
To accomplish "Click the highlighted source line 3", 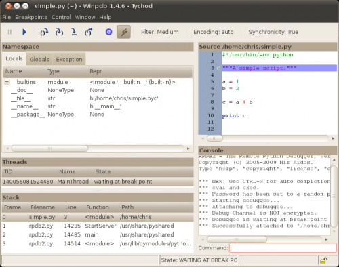I will pyautogui.click(x=279, y=68).
